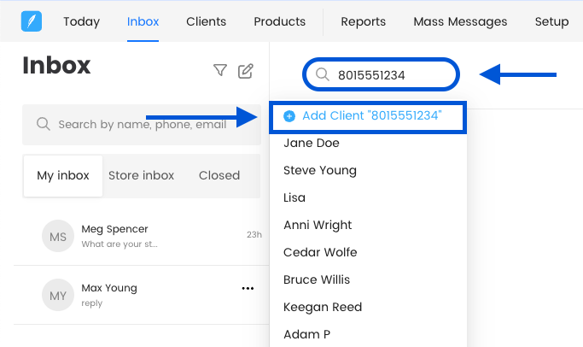Click the Search by name, phone, email field
This screenshot has width=583, height=347.
coord(141,125)
